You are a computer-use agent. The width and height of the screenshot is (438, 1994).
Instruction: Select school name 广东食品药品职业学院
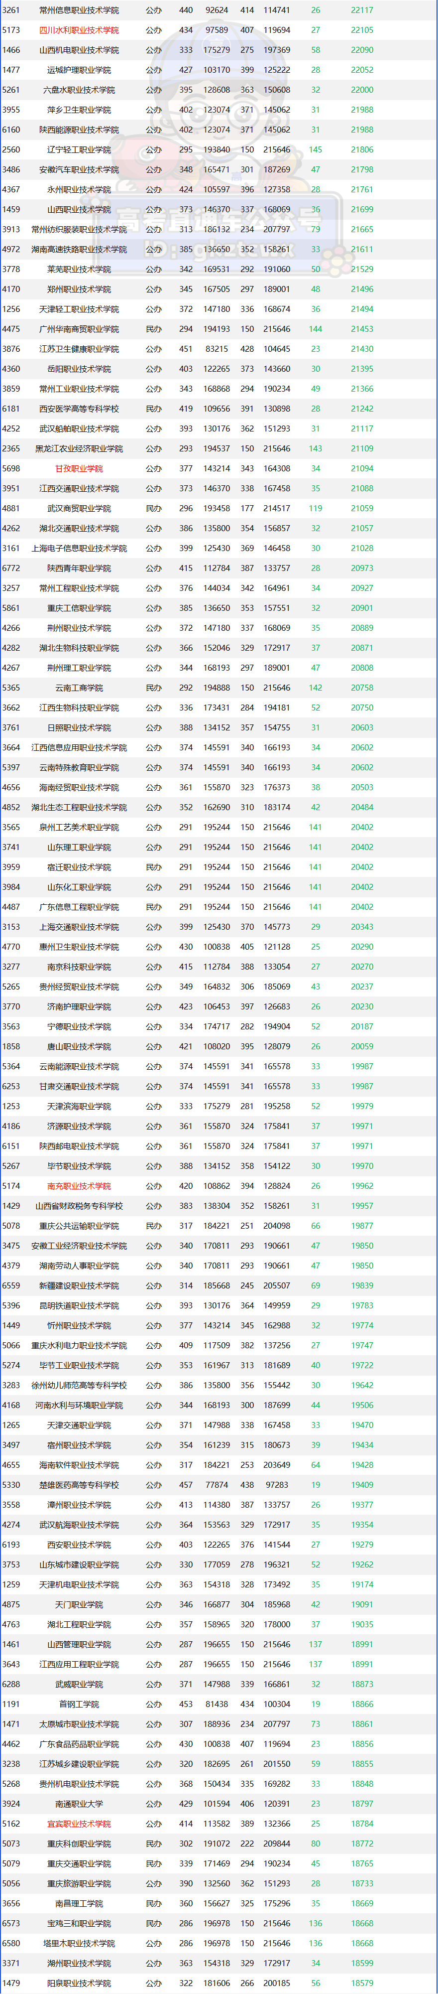(79, 1744)
